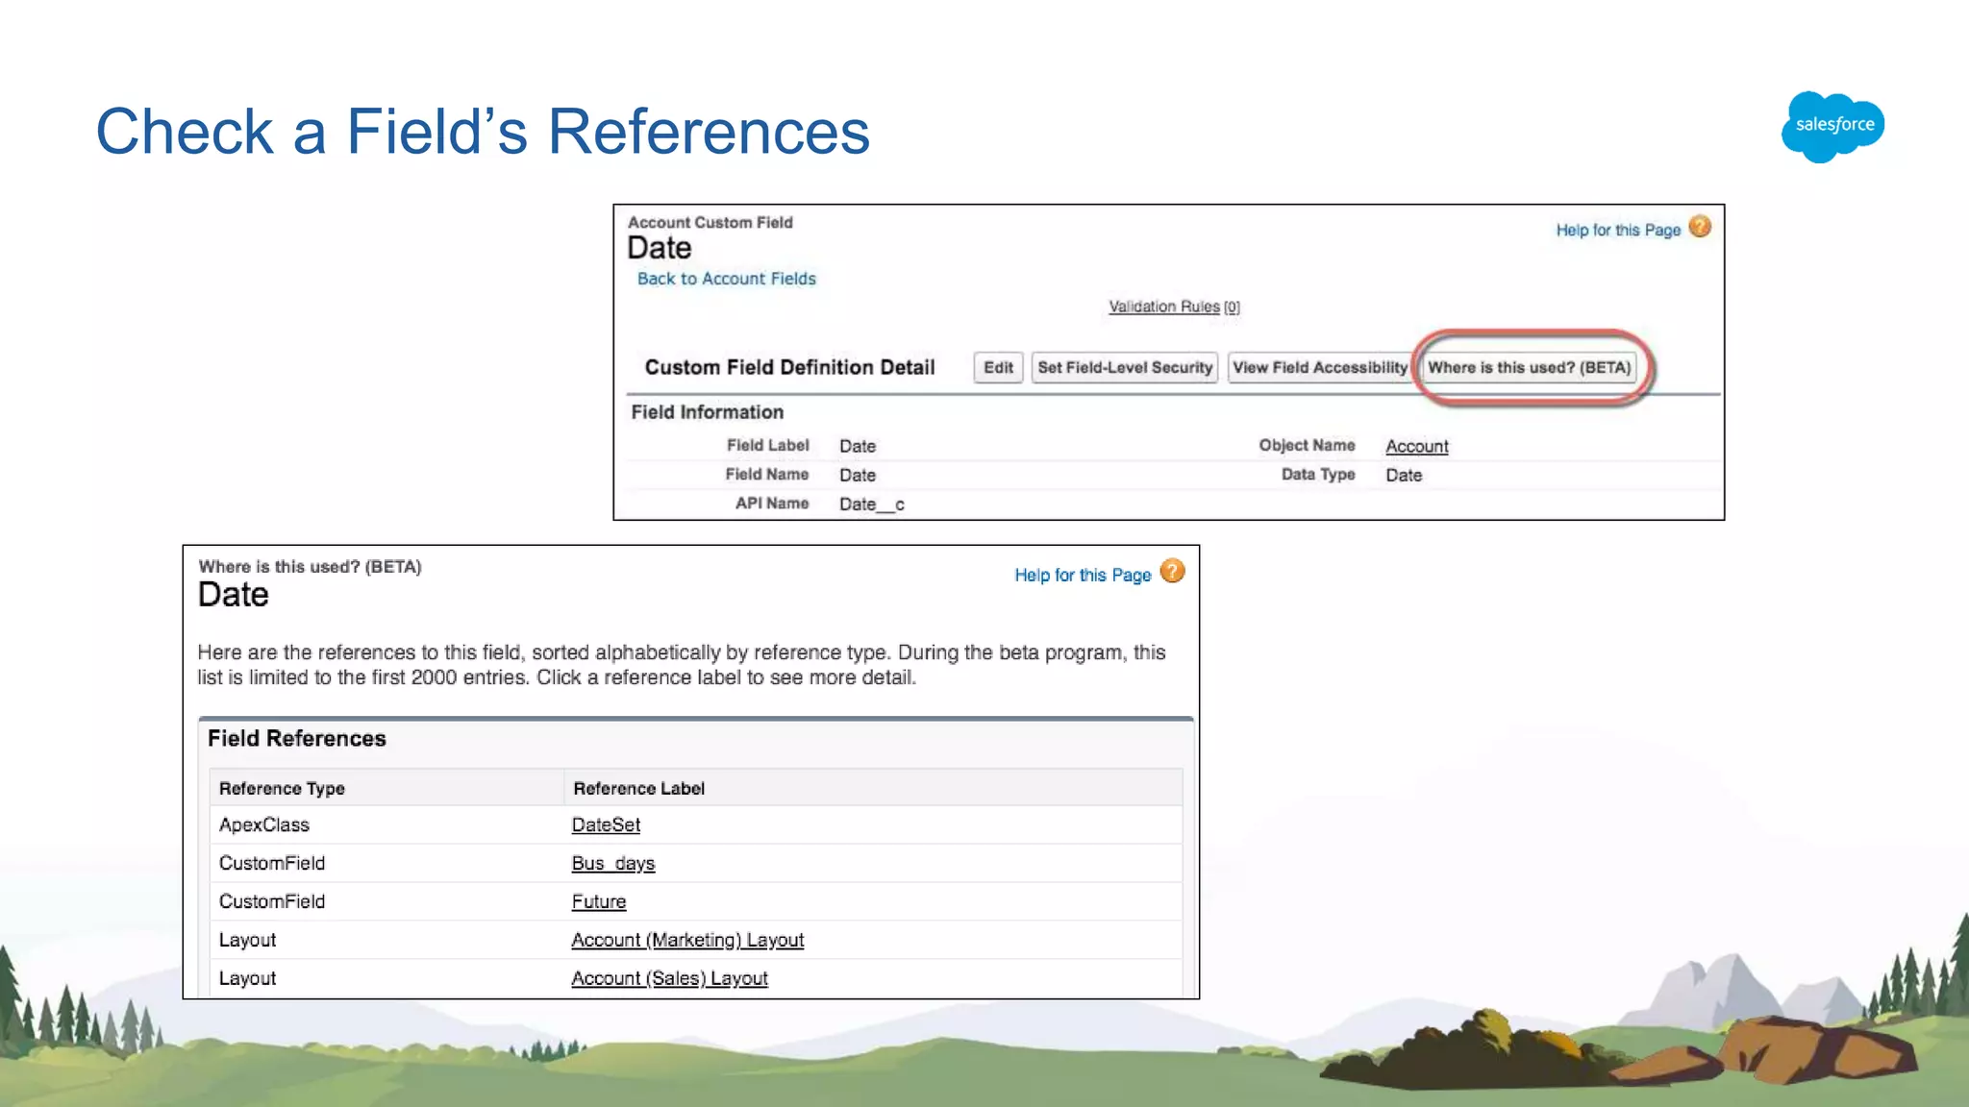Go Back to Account Fields
The image size is (1969, 1107).
coord(726,279)
